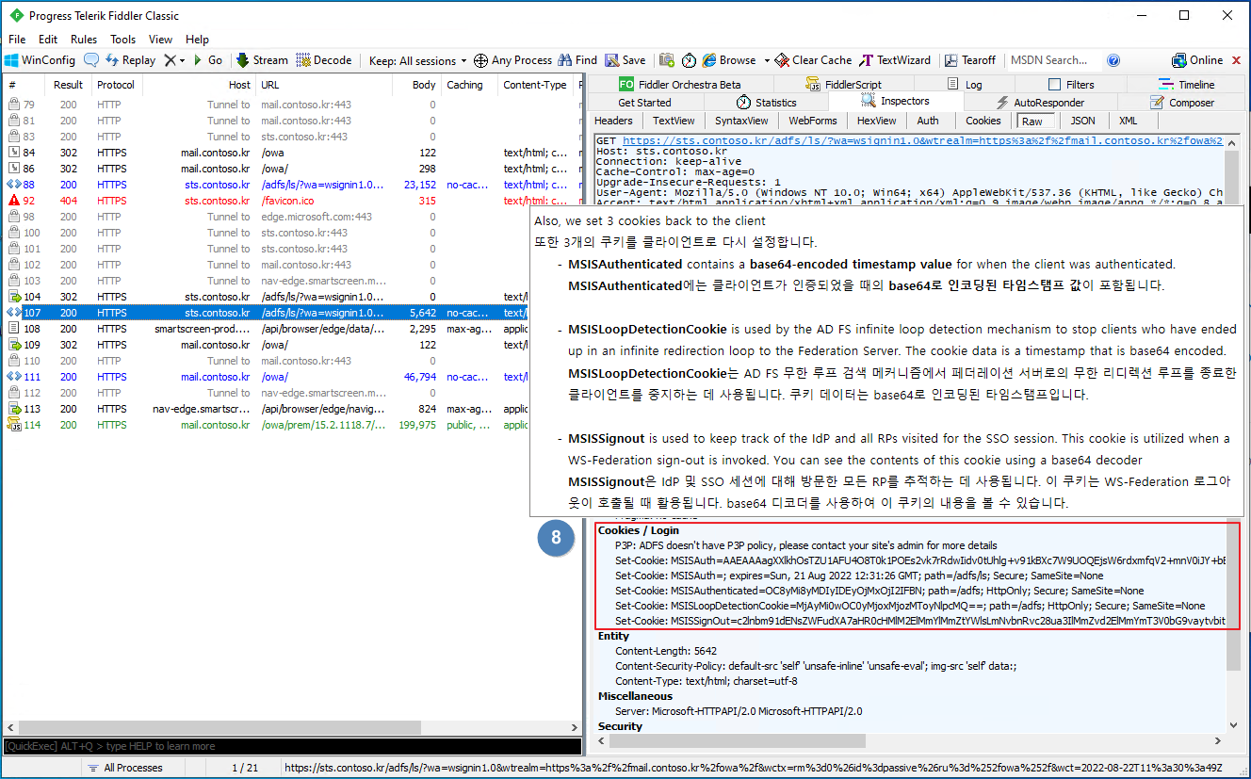Switch to FiddlerScript tab
The height and width of the screenshot is (779, 1251).
[x=842, y=85]
